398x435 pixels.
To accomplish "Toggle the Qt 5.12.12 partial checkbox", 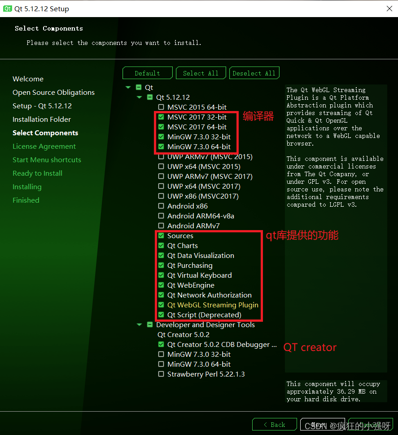I will (150, 97).
